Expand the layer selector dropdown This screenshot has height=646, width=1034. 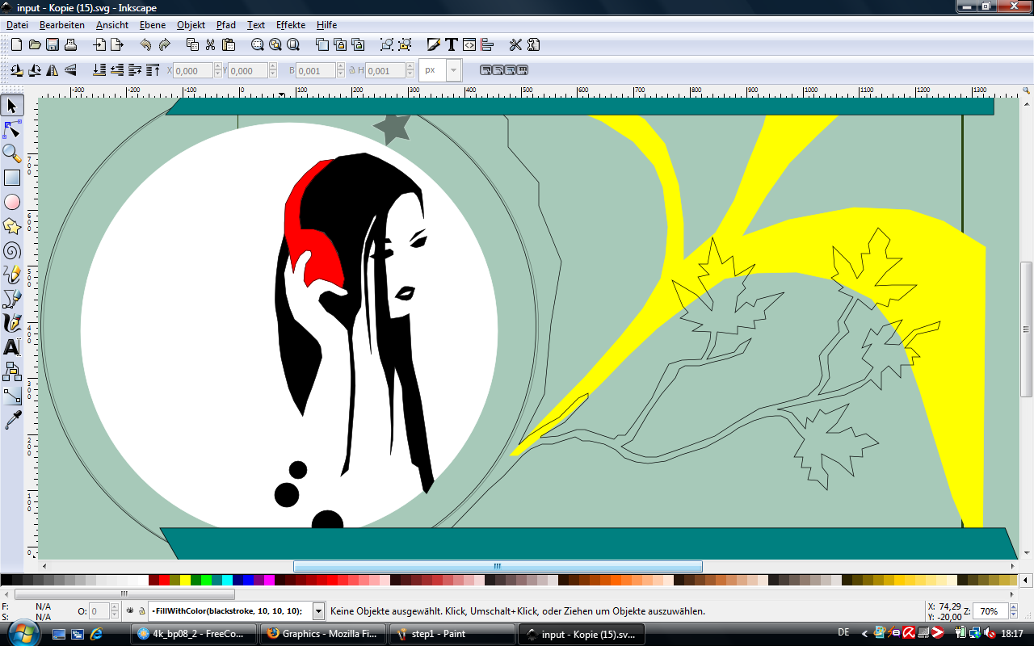point(318,611)
